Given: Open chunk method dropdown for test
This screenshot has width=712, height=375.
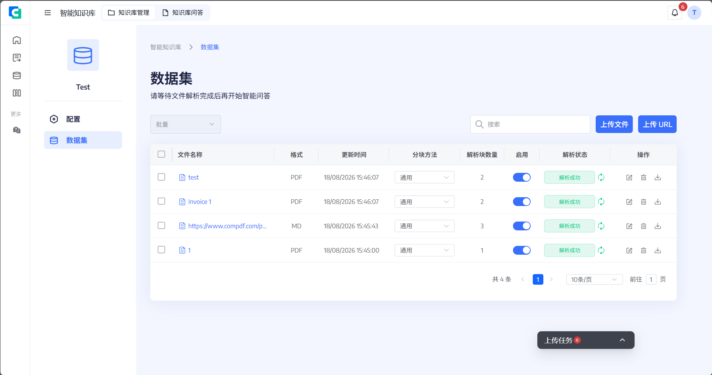Looking at the screenshot, I should tap(425, 177).
